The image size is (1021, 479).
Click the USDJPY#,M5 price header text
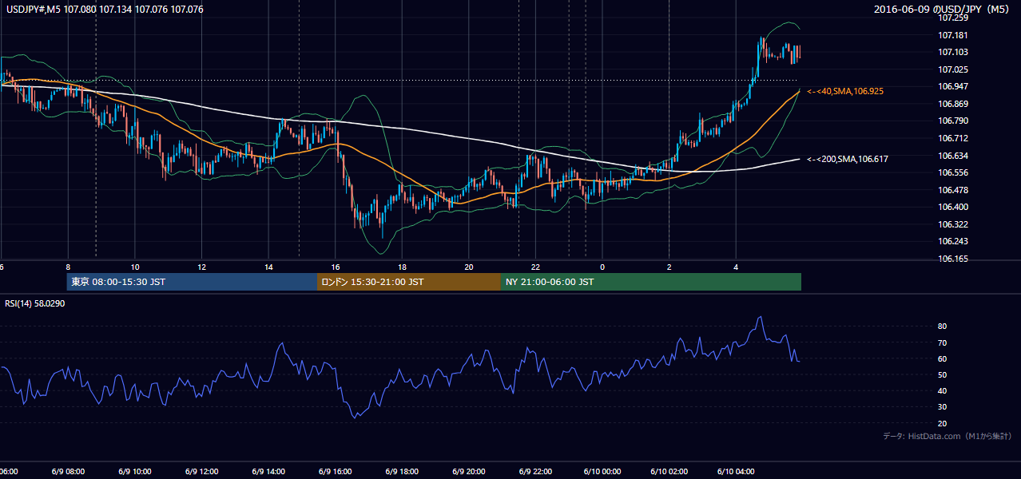coord(105,10)
